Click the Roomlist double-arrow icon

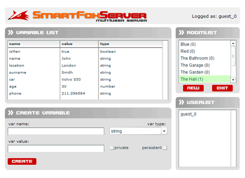click(x=181, y=32)
